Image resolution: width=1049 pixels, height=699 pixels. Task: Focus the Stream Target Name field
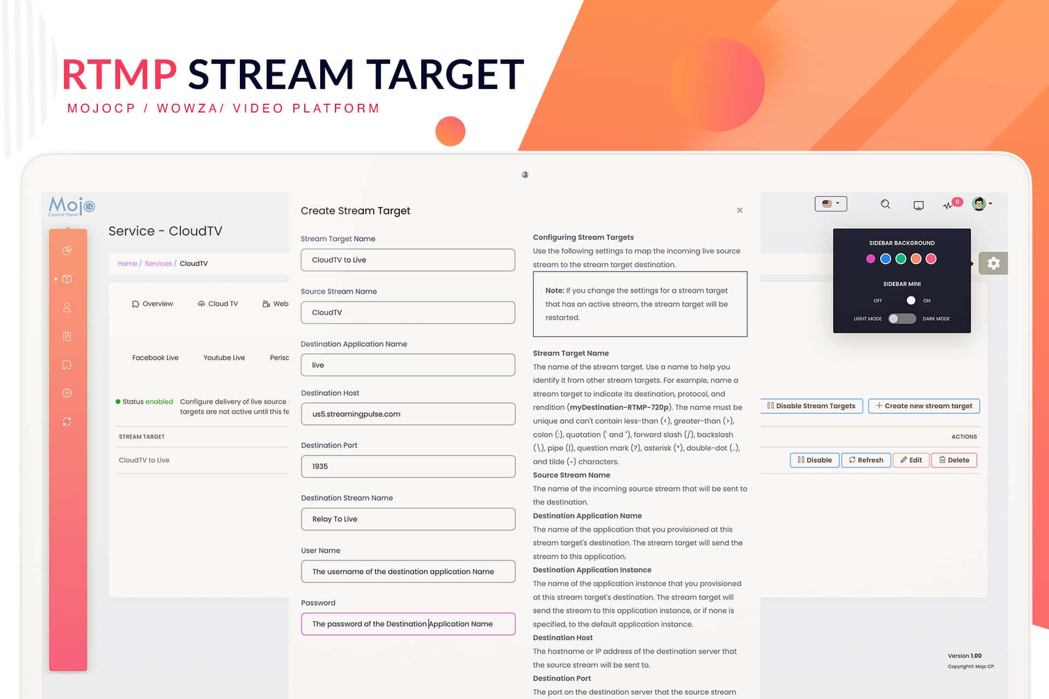point(408,260)
